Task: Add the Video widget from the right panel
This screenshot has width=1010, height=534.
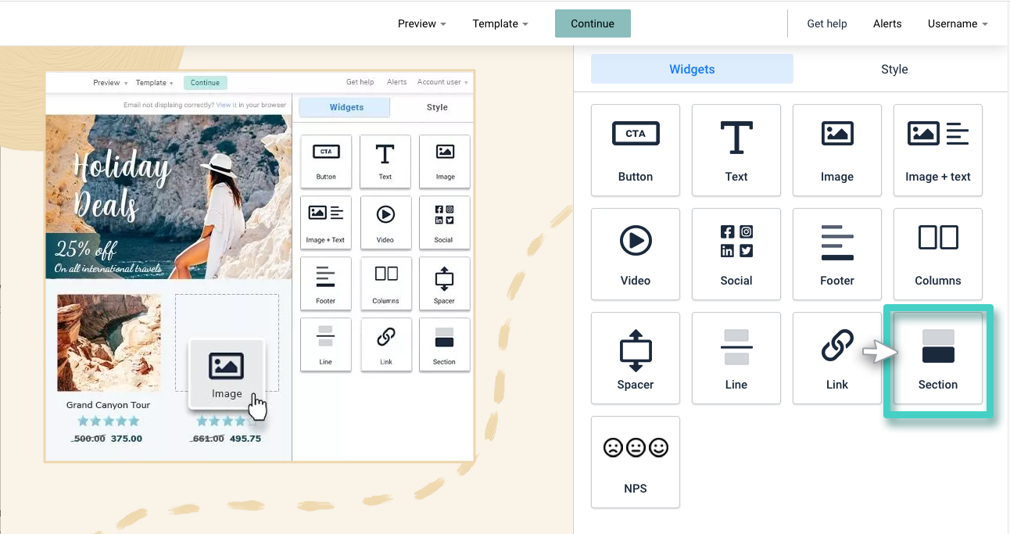Action: [636, 254]
